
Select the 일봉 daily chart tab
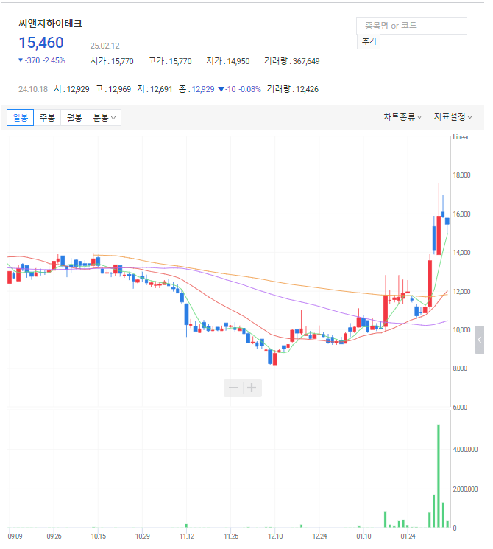(x=21, y=118)
